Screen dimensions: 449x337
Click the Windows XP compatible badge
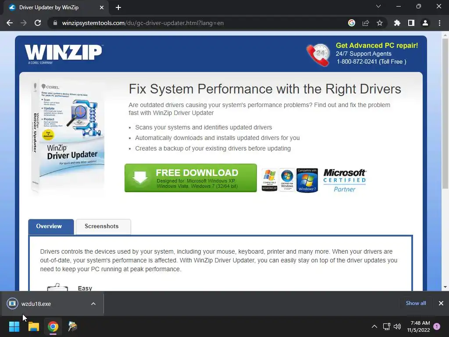[x=269, y=180]
